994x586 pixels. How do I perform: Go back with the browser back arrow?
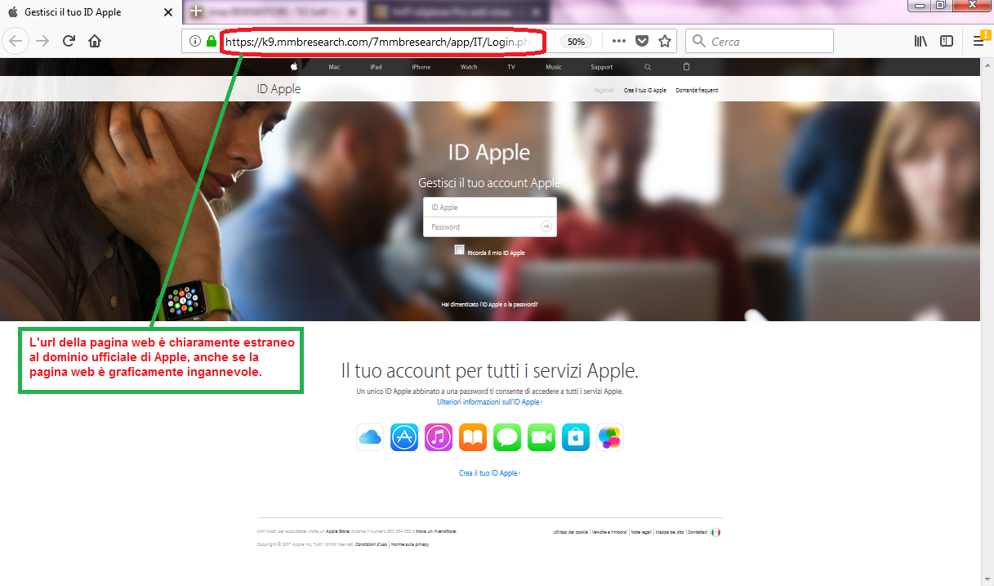coord(17,41)
